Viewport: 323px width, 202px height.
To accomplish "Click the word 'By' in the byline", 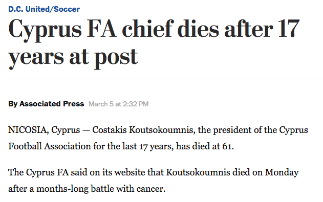I will (13, 104).
